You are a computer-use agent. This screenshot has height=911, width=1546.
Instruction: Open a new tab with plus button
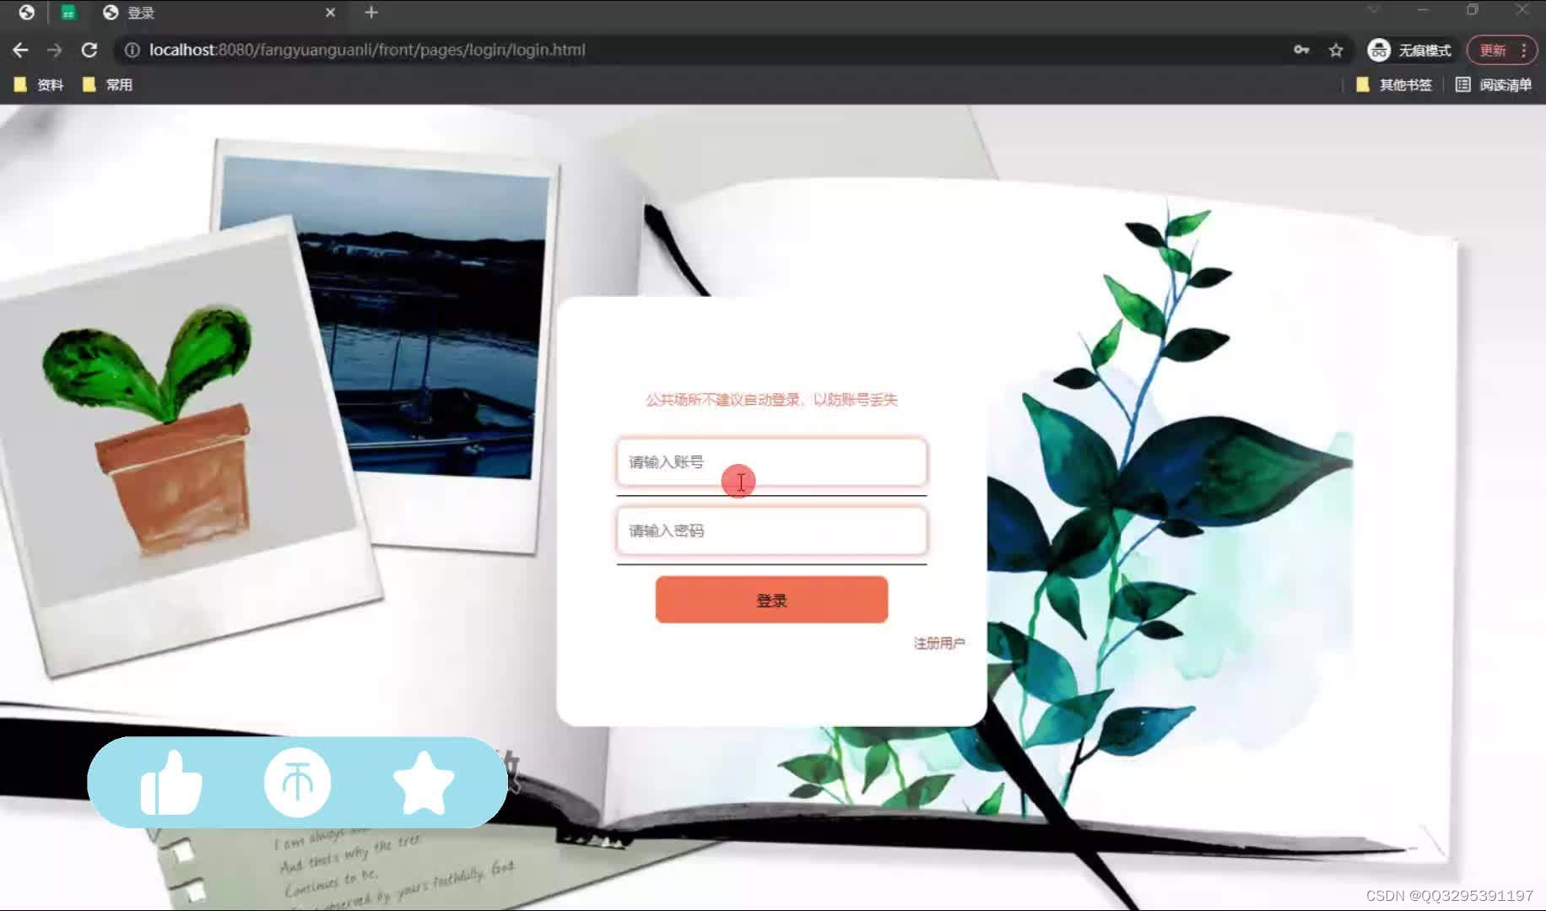coord(371,13)
